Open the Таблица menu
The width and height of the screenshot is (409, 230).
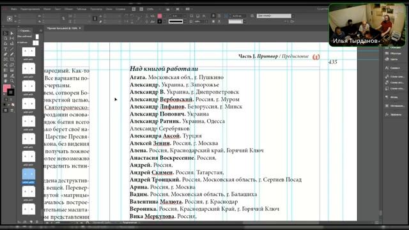point(81,9)
